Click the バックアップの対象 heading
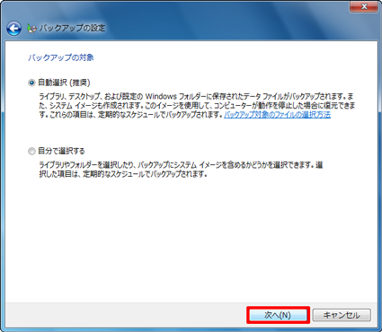This screenshot has width=382, height=332. point(61,57)
